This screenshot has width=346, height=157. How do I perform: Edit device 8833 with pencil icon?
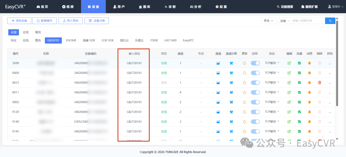tap(289, 83)
